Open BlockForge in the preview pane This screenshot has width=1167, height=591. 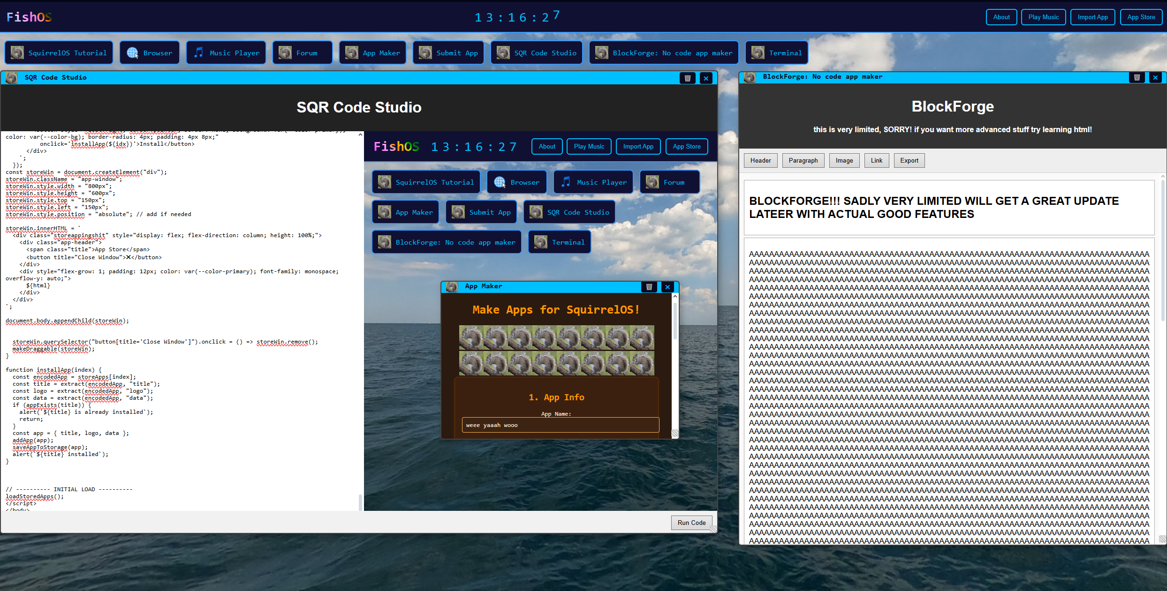coord(447,242)
